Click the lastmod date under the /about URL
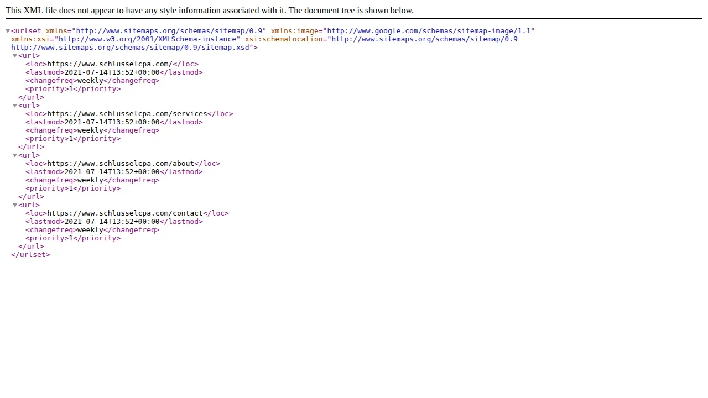 click(112, 172)
